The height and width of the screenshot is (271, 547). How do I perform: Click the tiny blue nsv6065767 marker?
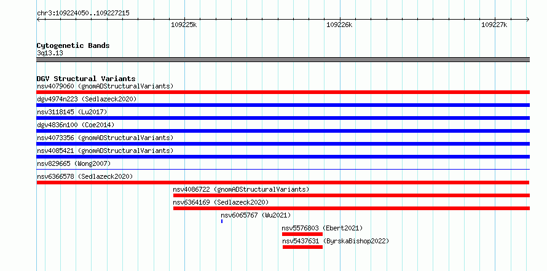[x=221, y=221]
